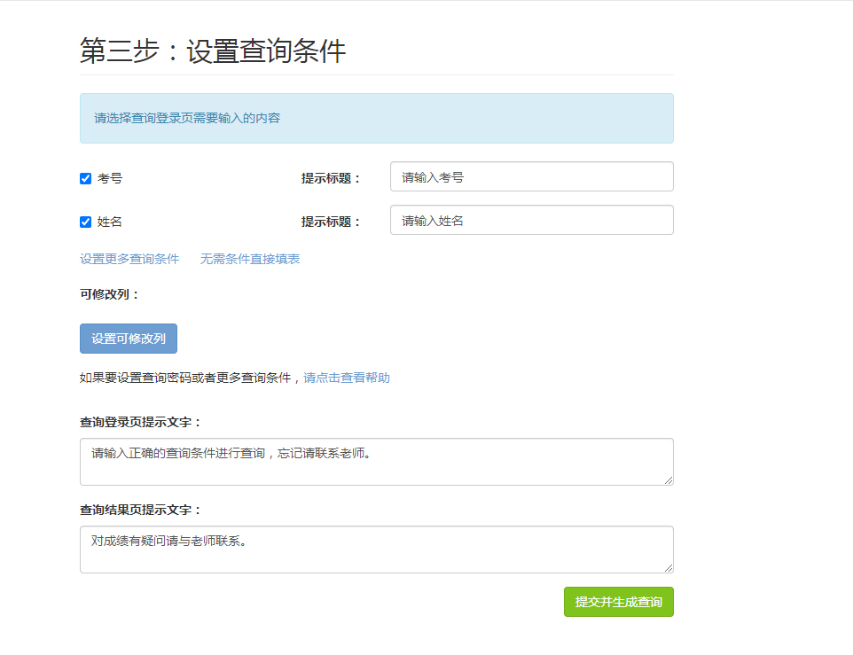The width and height of the screenshot is (853, 655).
Task: Uncheck the 考号 checkbox
Action: (85, 179)
